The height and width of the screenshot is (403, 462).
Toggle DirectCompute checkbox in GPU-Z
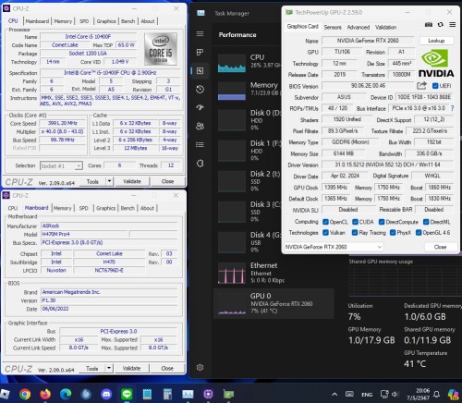point(382,222)
